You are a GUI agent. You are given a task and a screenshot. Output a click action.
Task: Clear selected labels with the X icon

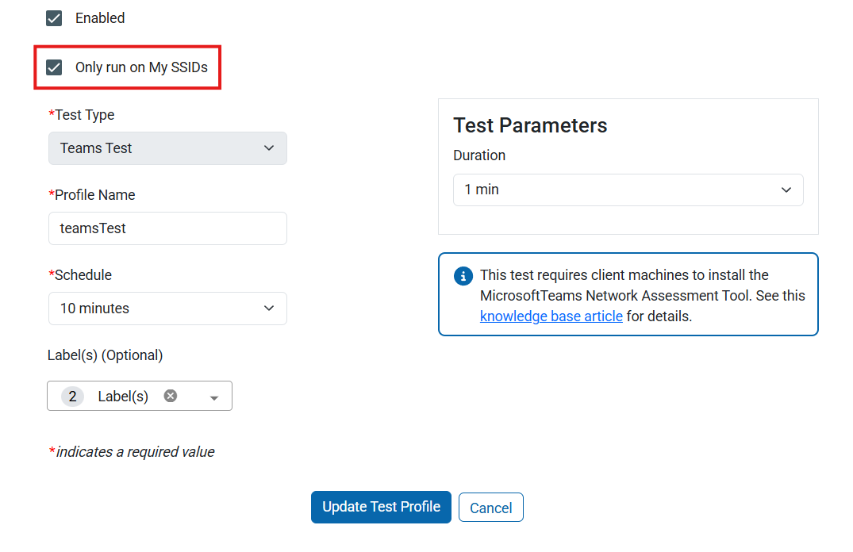(171, 396)
